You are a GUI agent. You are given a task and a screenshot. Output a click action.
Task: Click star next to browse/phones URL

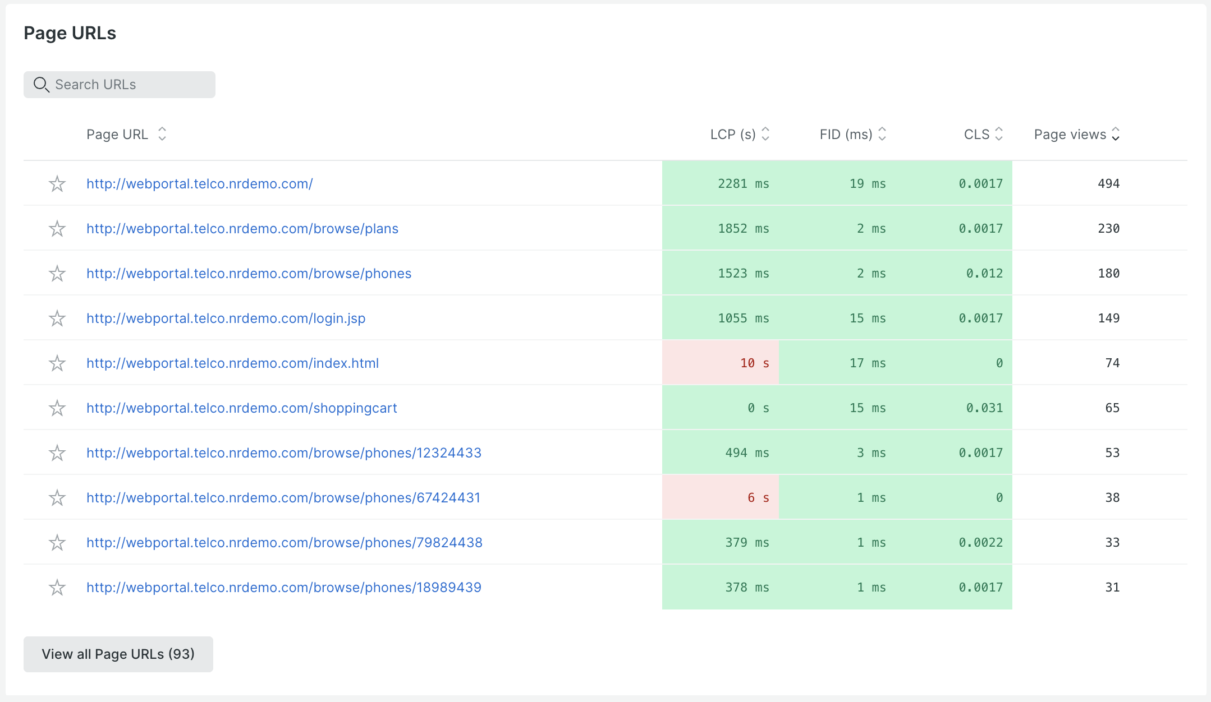coord(57,274)
